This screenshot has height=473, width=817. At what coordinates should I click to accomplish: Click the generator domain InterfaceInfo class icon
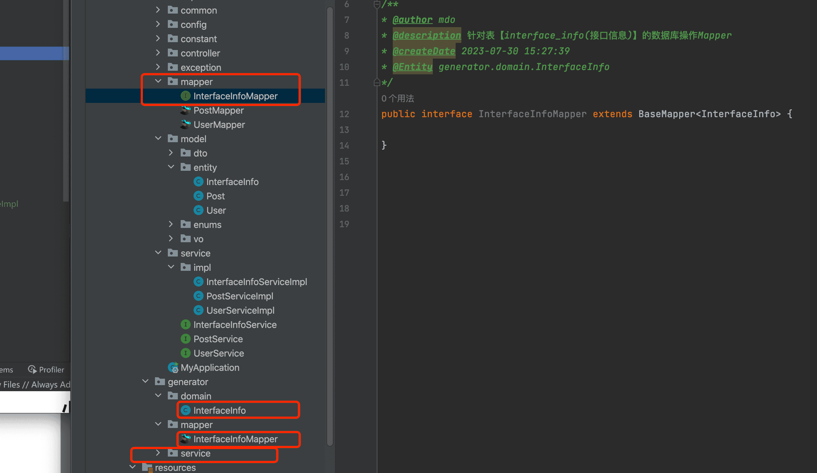coord(185,410)
